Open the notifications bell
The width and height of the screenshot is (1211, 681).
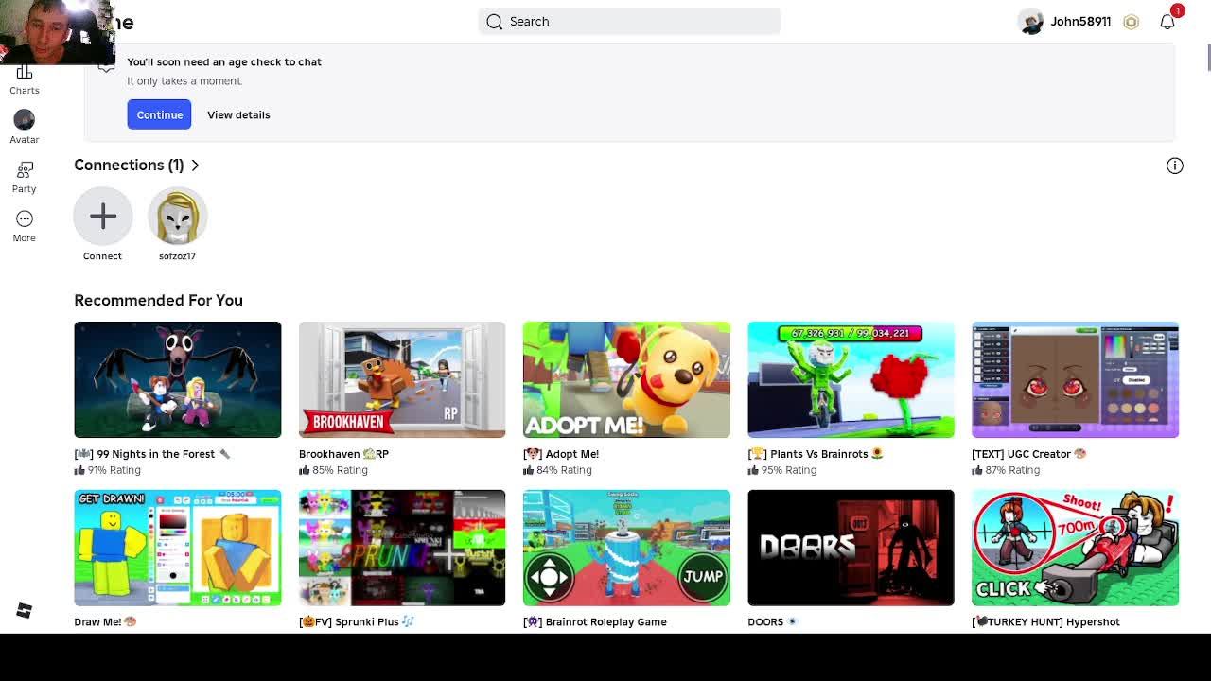[1167, 22]
